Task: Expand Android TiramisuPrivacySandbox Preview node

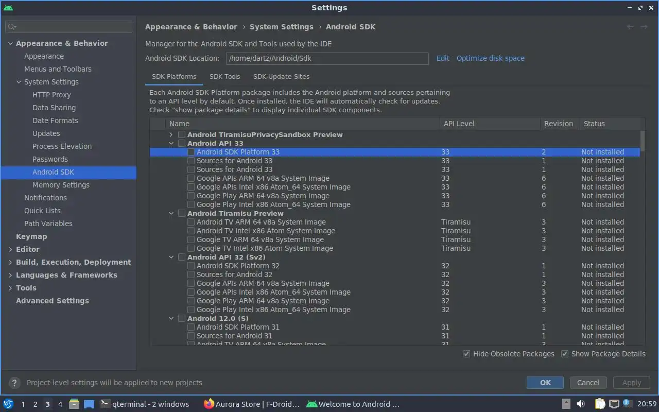Action: pyautogui.click(x=171, y=134)
